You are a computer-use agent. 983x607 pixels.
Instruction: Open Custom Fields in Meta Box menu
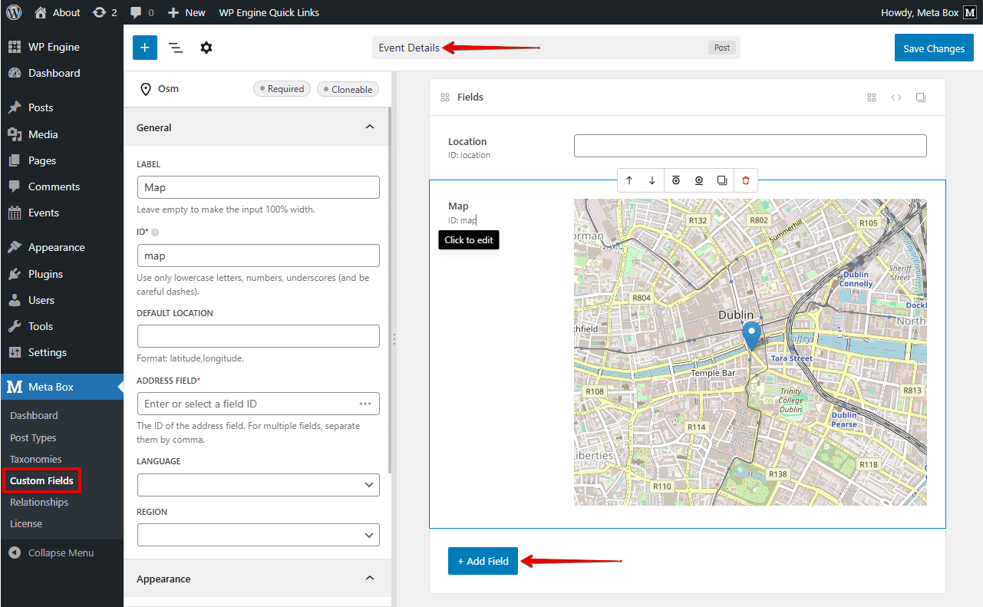tap(41, 481)
